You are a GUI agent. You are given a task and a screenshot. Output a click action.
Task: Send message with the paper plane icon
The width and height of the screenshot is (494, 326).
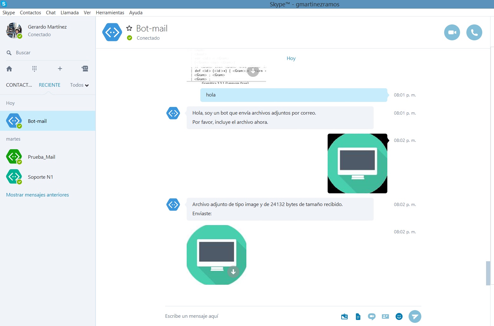(x=415, y=316)
